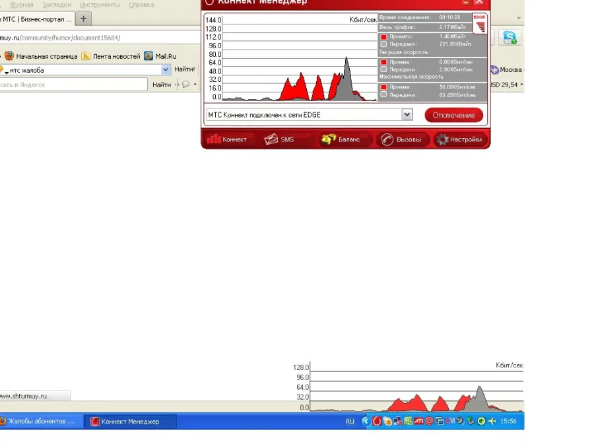Open the Инструменты menu in browser
Image resolution: width=594 pixels, height=446 pixels.
pos(100,5)
